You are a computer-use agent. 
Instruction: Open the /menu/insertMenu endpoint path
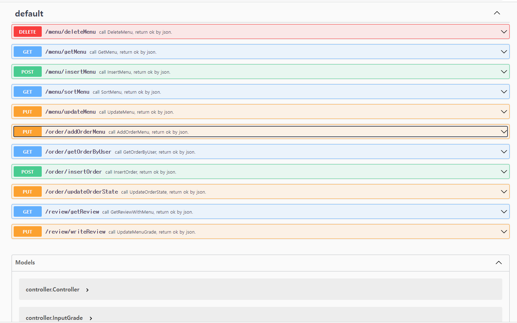pyautogui.click(x=70, y=72)
